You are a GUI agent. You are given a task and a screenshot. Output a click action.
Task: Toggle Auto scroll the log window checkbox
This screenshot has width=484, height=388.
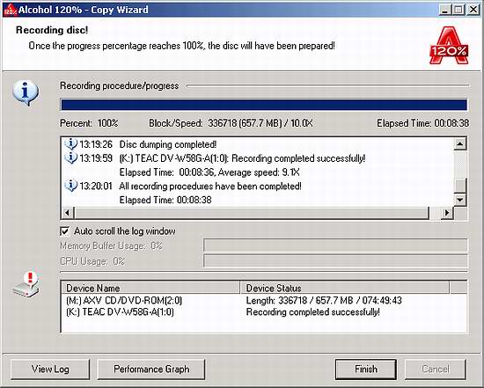point(64,231)
